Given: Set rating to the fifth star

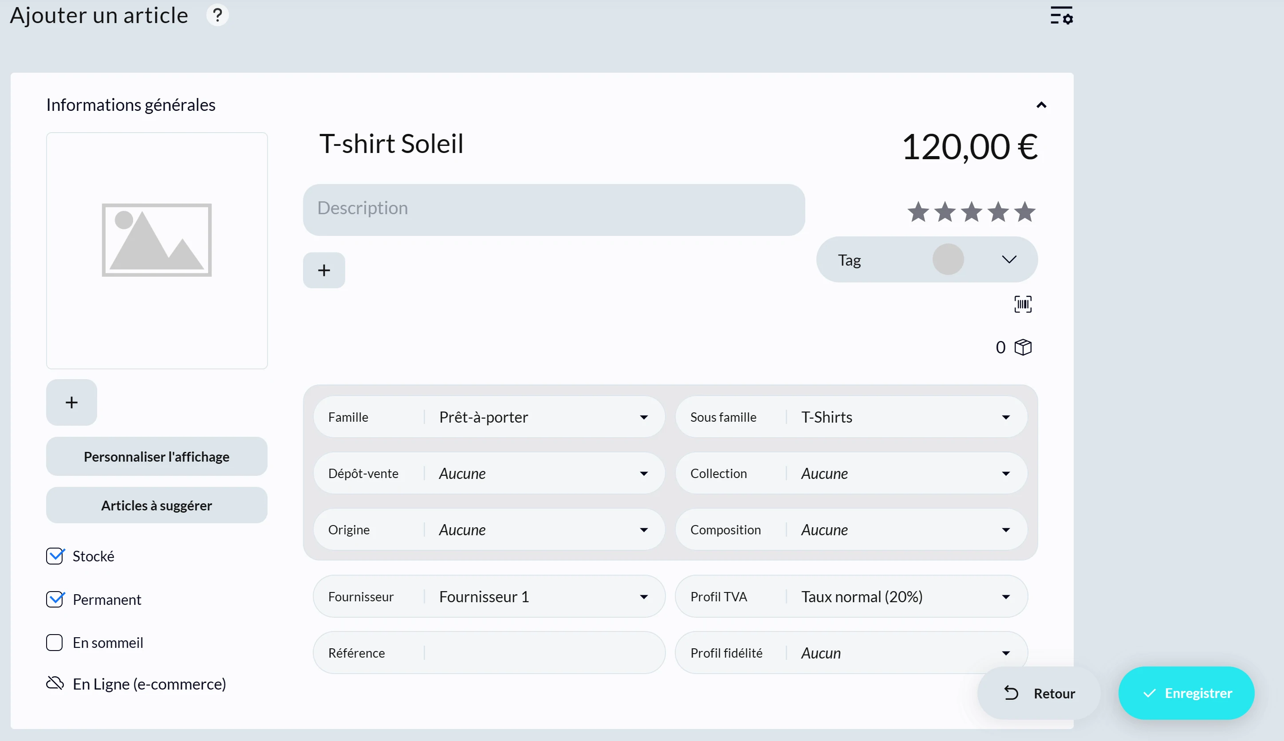Looking at the screenshot, I should pyautogui.click(x=1024, y=212).
